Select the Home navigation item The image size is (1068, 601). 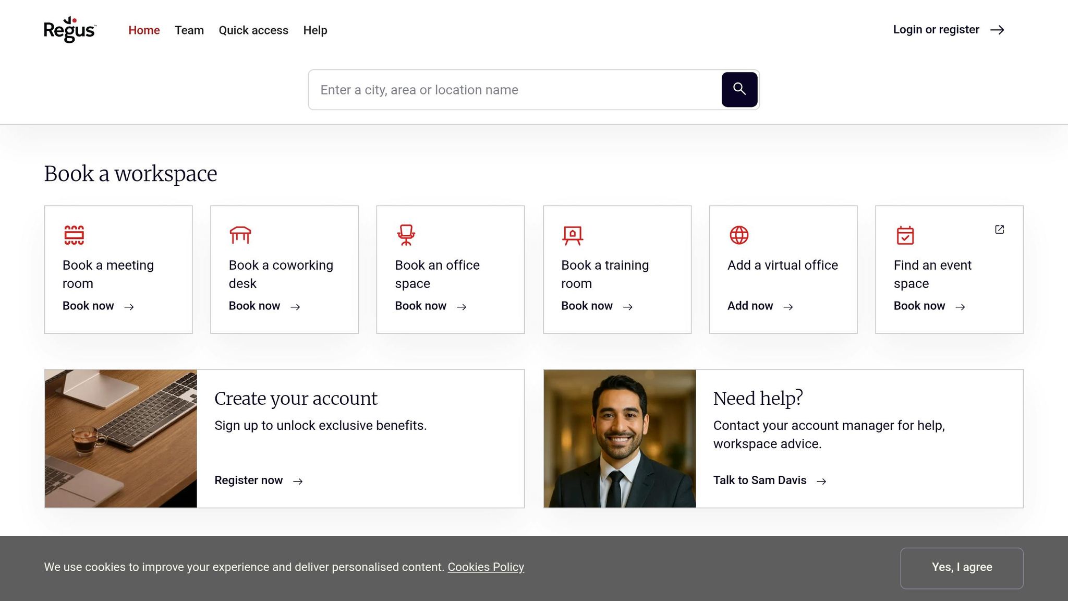click(x=144, y=30)
